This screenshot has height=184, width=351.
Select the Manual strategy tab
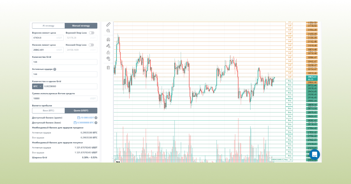point(81,26)
